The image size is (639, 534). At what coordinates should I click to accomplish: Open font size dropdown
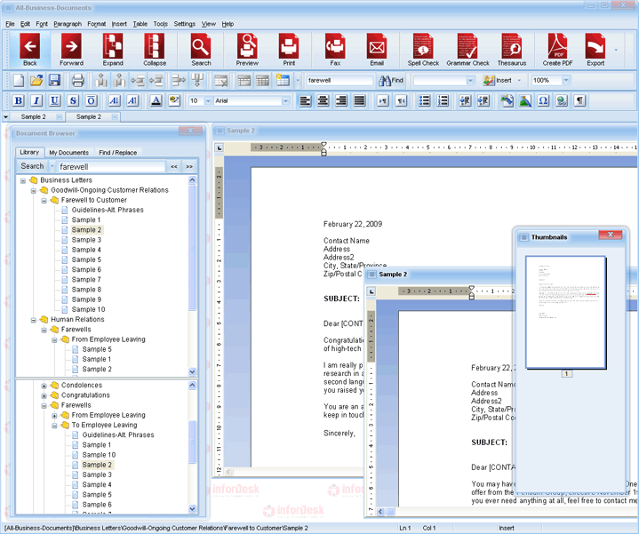[208, 100]
